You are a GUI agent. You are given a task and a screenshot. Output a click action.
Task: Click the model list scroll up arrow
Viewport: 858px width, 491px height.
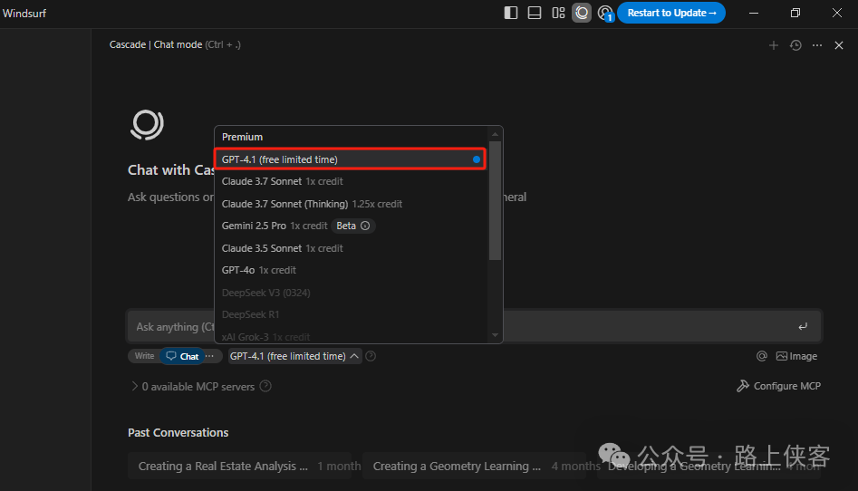coord(496,134)
